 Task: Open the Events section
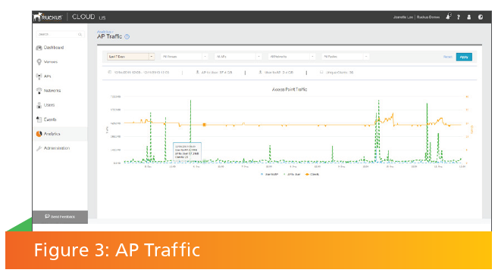[60, 119]
